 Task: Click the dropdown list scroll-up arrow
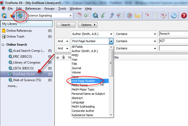(x=111, y=47)
